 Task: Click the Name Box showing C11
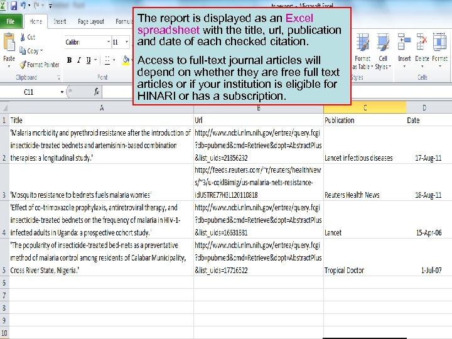click(x=30, y=92)
